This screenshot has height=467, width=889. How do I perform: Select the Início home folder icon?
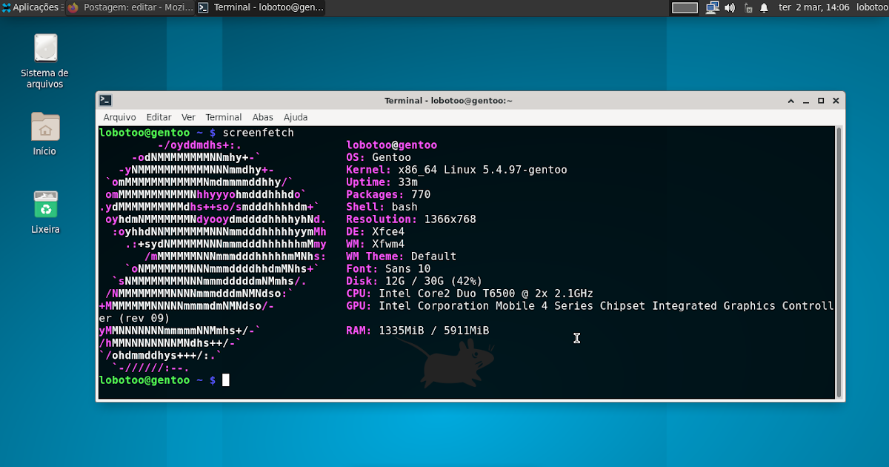tap(44, 133)
